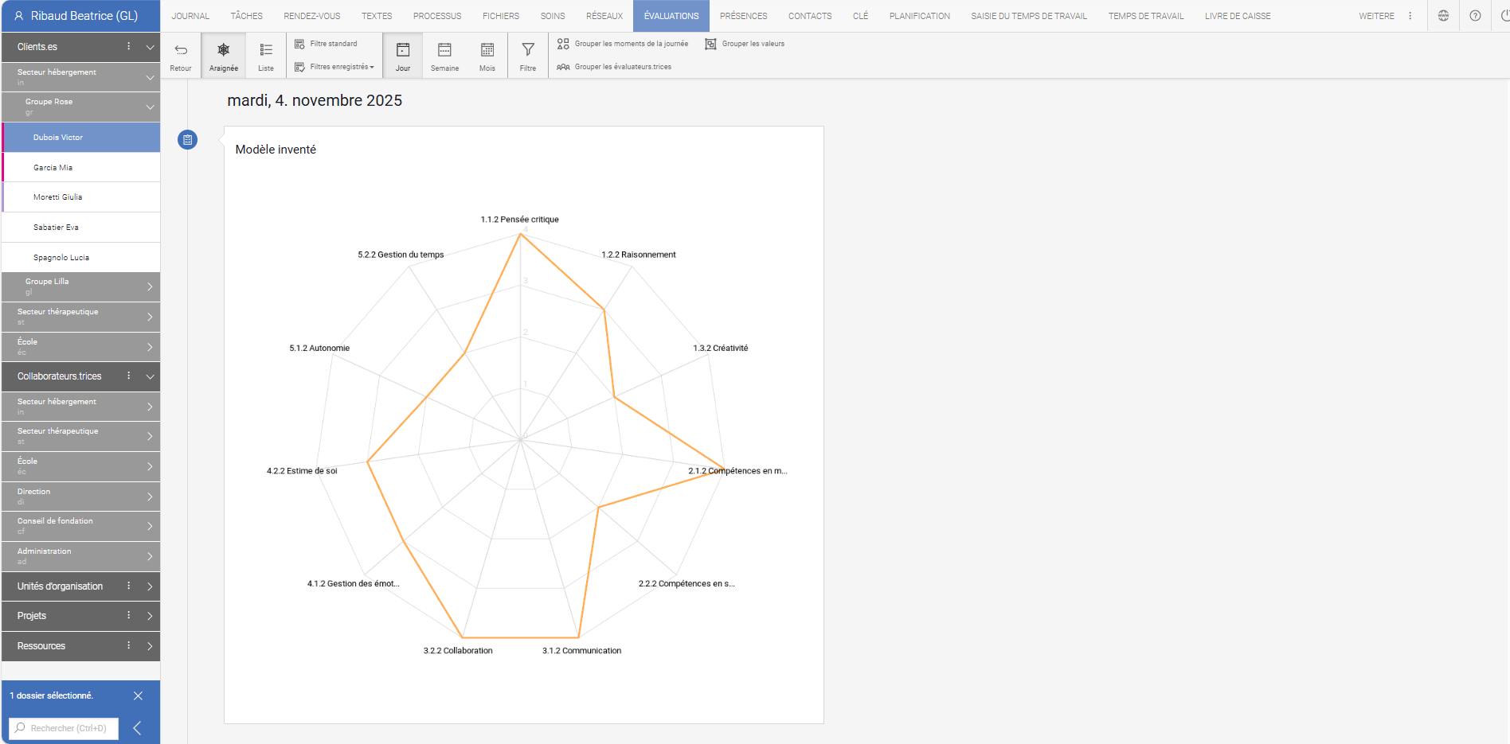Open the Semaine calendar view
This screenshot has height=744, width=1510.
(x=444, y=54)
